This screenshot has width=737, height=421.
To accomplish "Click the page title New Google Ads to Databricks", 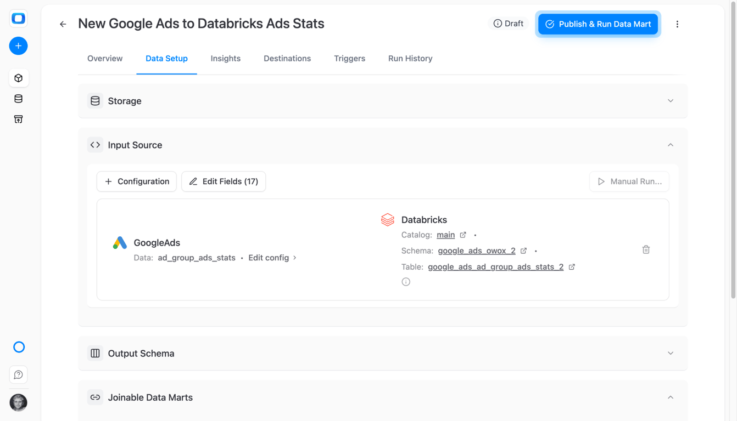I will (x=201, y=24).
